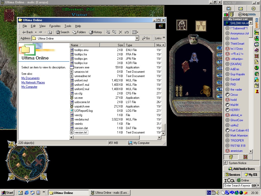
Task: Open the Help menu
Action: (x=78, y=26)
